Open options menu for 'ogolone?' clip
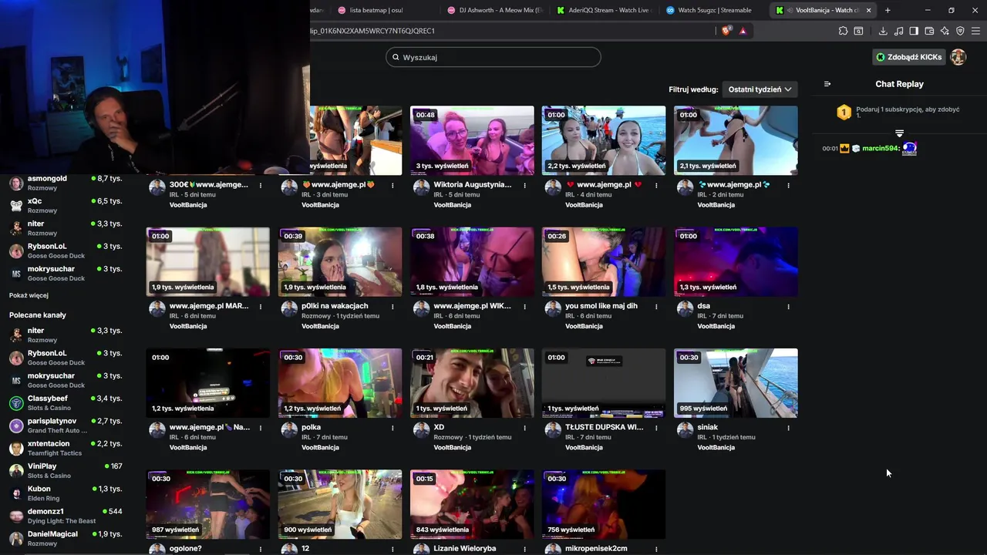Viewport: 987px width, 555px height. click(261, 550)
